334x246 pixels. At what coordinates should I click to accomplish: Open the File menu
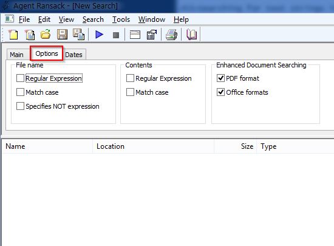tap(24, 19)
